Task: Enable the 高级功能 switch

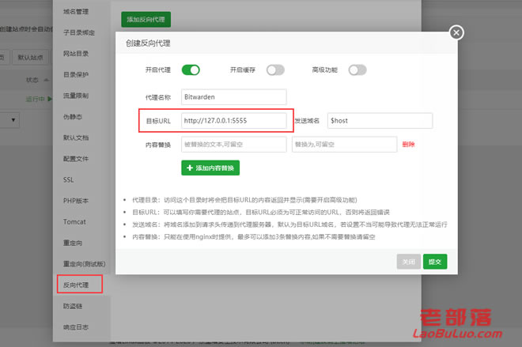Action: click(357, 70)
